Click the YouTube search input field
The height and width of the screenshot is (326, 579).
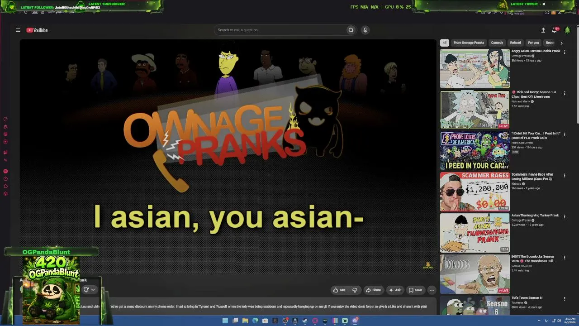tap(280, 30)
